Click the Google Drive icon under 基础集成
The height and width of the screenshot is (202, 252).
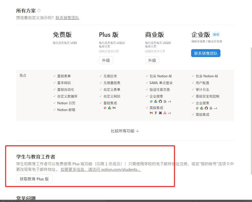coord(110,108)
